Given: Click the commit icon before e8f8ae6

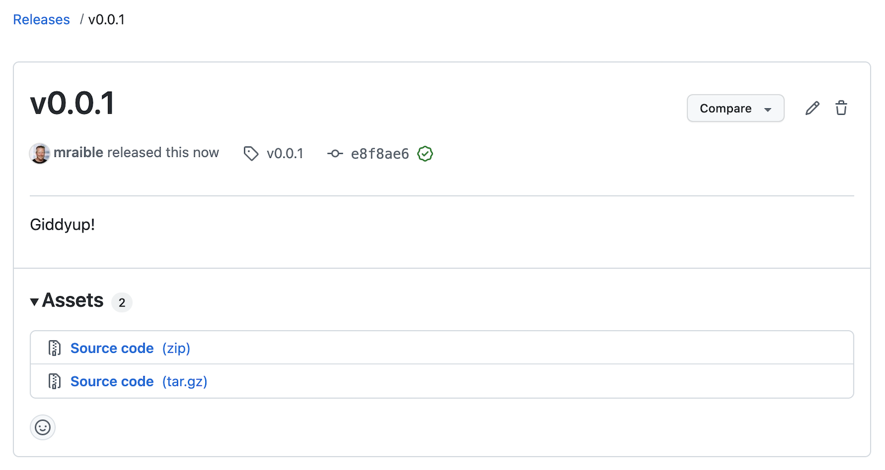Looking at the screenshot, I should (x=335, y=154).
